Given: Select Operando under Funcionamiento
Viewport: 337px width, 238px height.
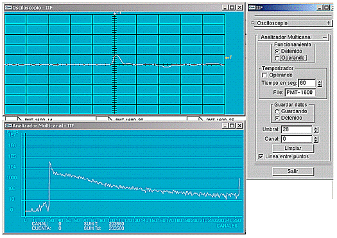Looking at the screenshot, I should click(x=277, y=58).
